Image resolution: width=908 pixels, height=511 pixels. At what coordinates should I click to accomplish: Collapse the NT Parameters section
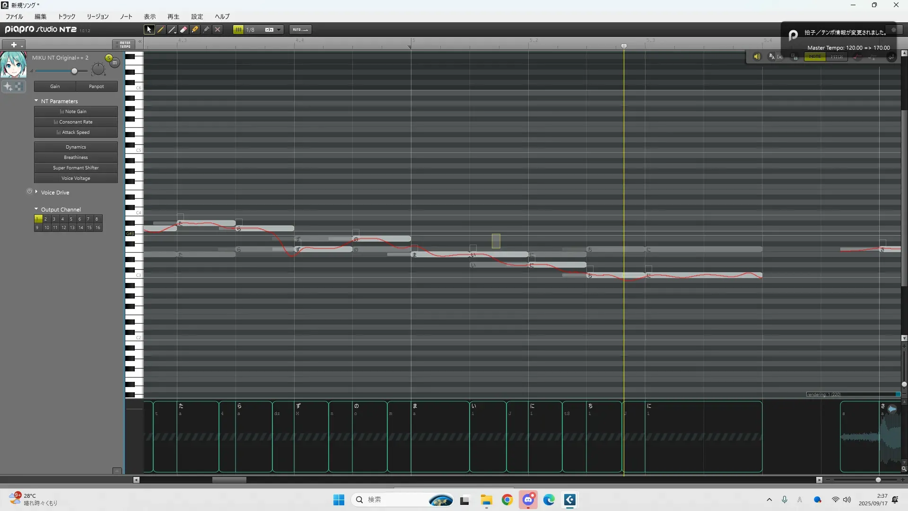coord(36,101)
